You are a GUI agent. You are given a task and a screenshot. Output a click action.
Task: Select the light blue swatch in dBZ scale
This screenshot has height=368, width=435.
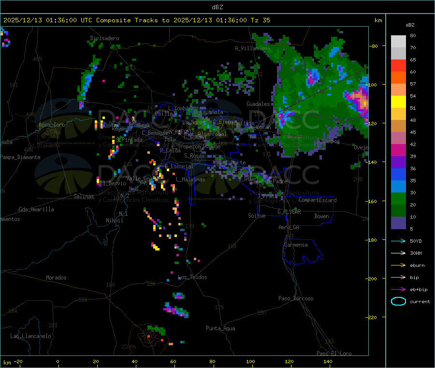click(x=398, y=187)
